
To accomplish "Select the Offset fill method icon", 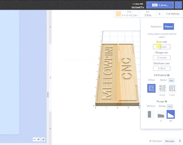I will [151, 88].
